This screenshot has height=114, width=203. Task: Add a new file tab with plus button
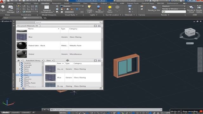pos(45,18)
